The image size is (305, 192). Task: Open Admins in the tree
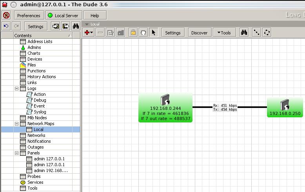click(34, 47)
